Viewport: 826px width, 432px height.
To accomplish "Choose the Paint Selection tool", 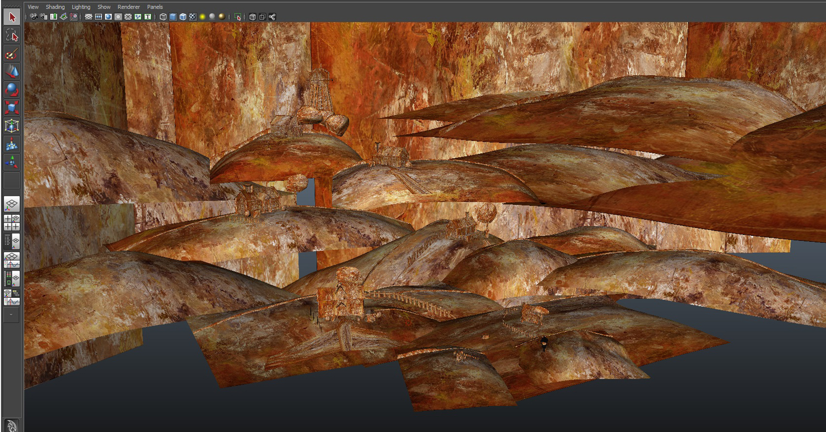I will click(12, 54).
